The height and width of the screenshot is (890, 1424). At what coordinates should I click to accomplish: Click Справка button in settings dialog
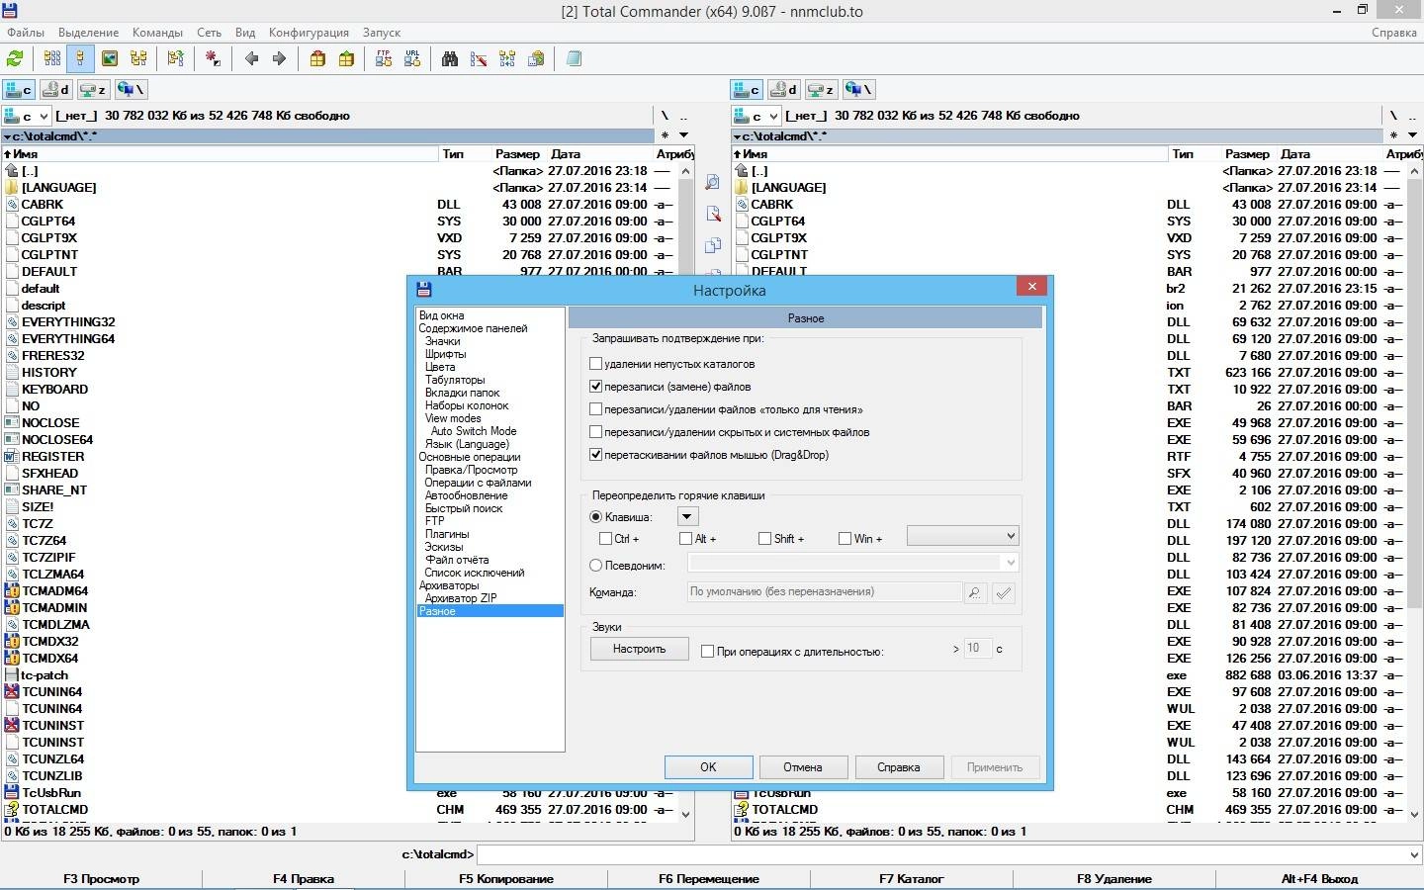898,767
